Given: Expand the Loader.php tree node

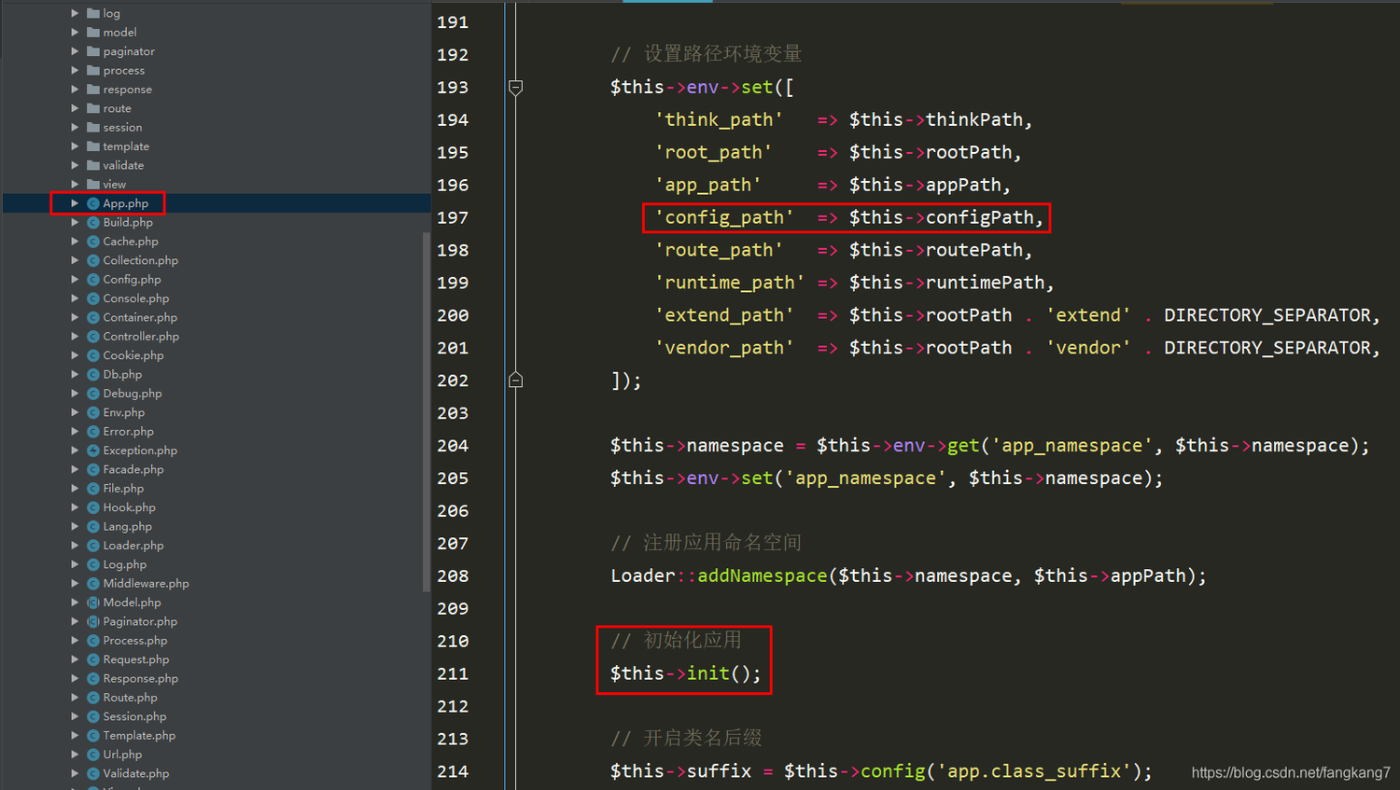Looking at the screenshot, I should [75, 546].
